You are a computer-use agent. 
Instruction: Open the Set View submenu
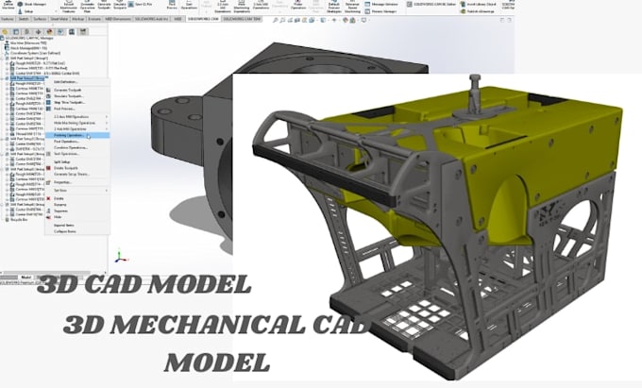(77, 191)
